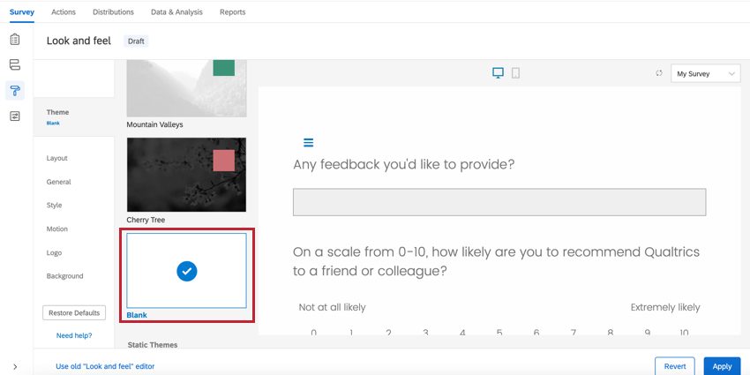Click the "Mountain Valleys" theme name label
750x375 pixels.
154,124
